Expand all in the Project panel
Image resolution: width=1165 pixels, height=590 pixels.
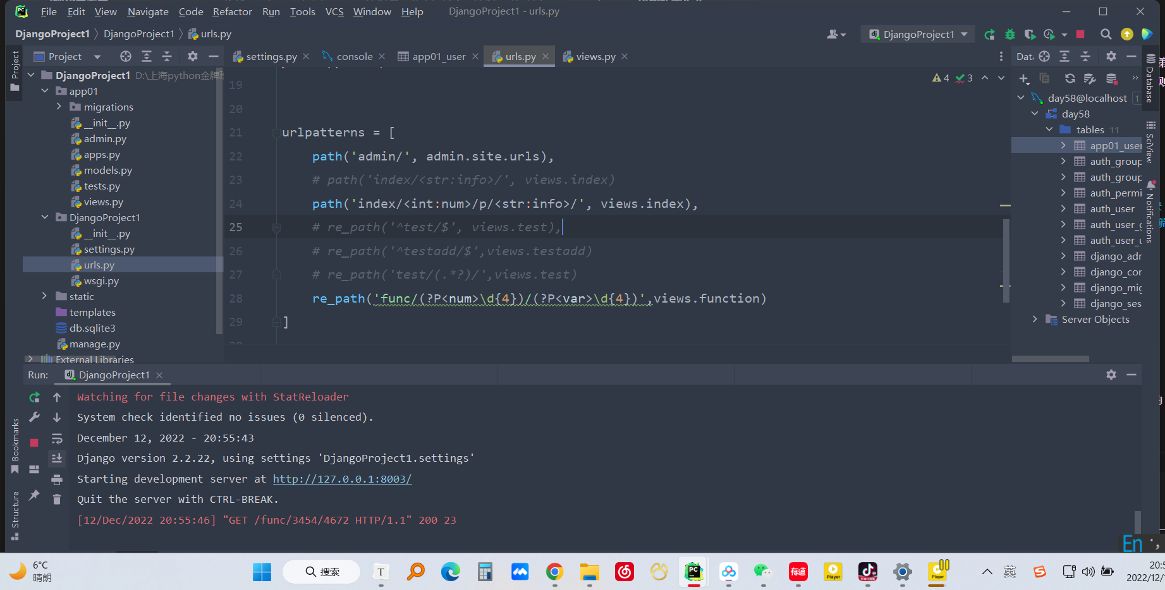[147, 56]
